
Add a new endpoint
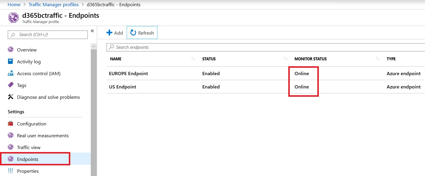114,33
